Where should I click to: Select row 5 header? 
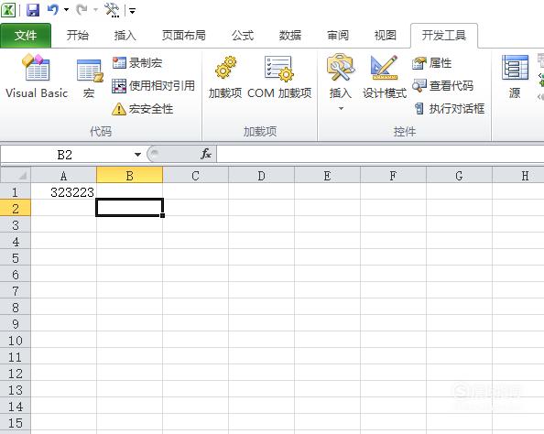click(x=16, y=258)
